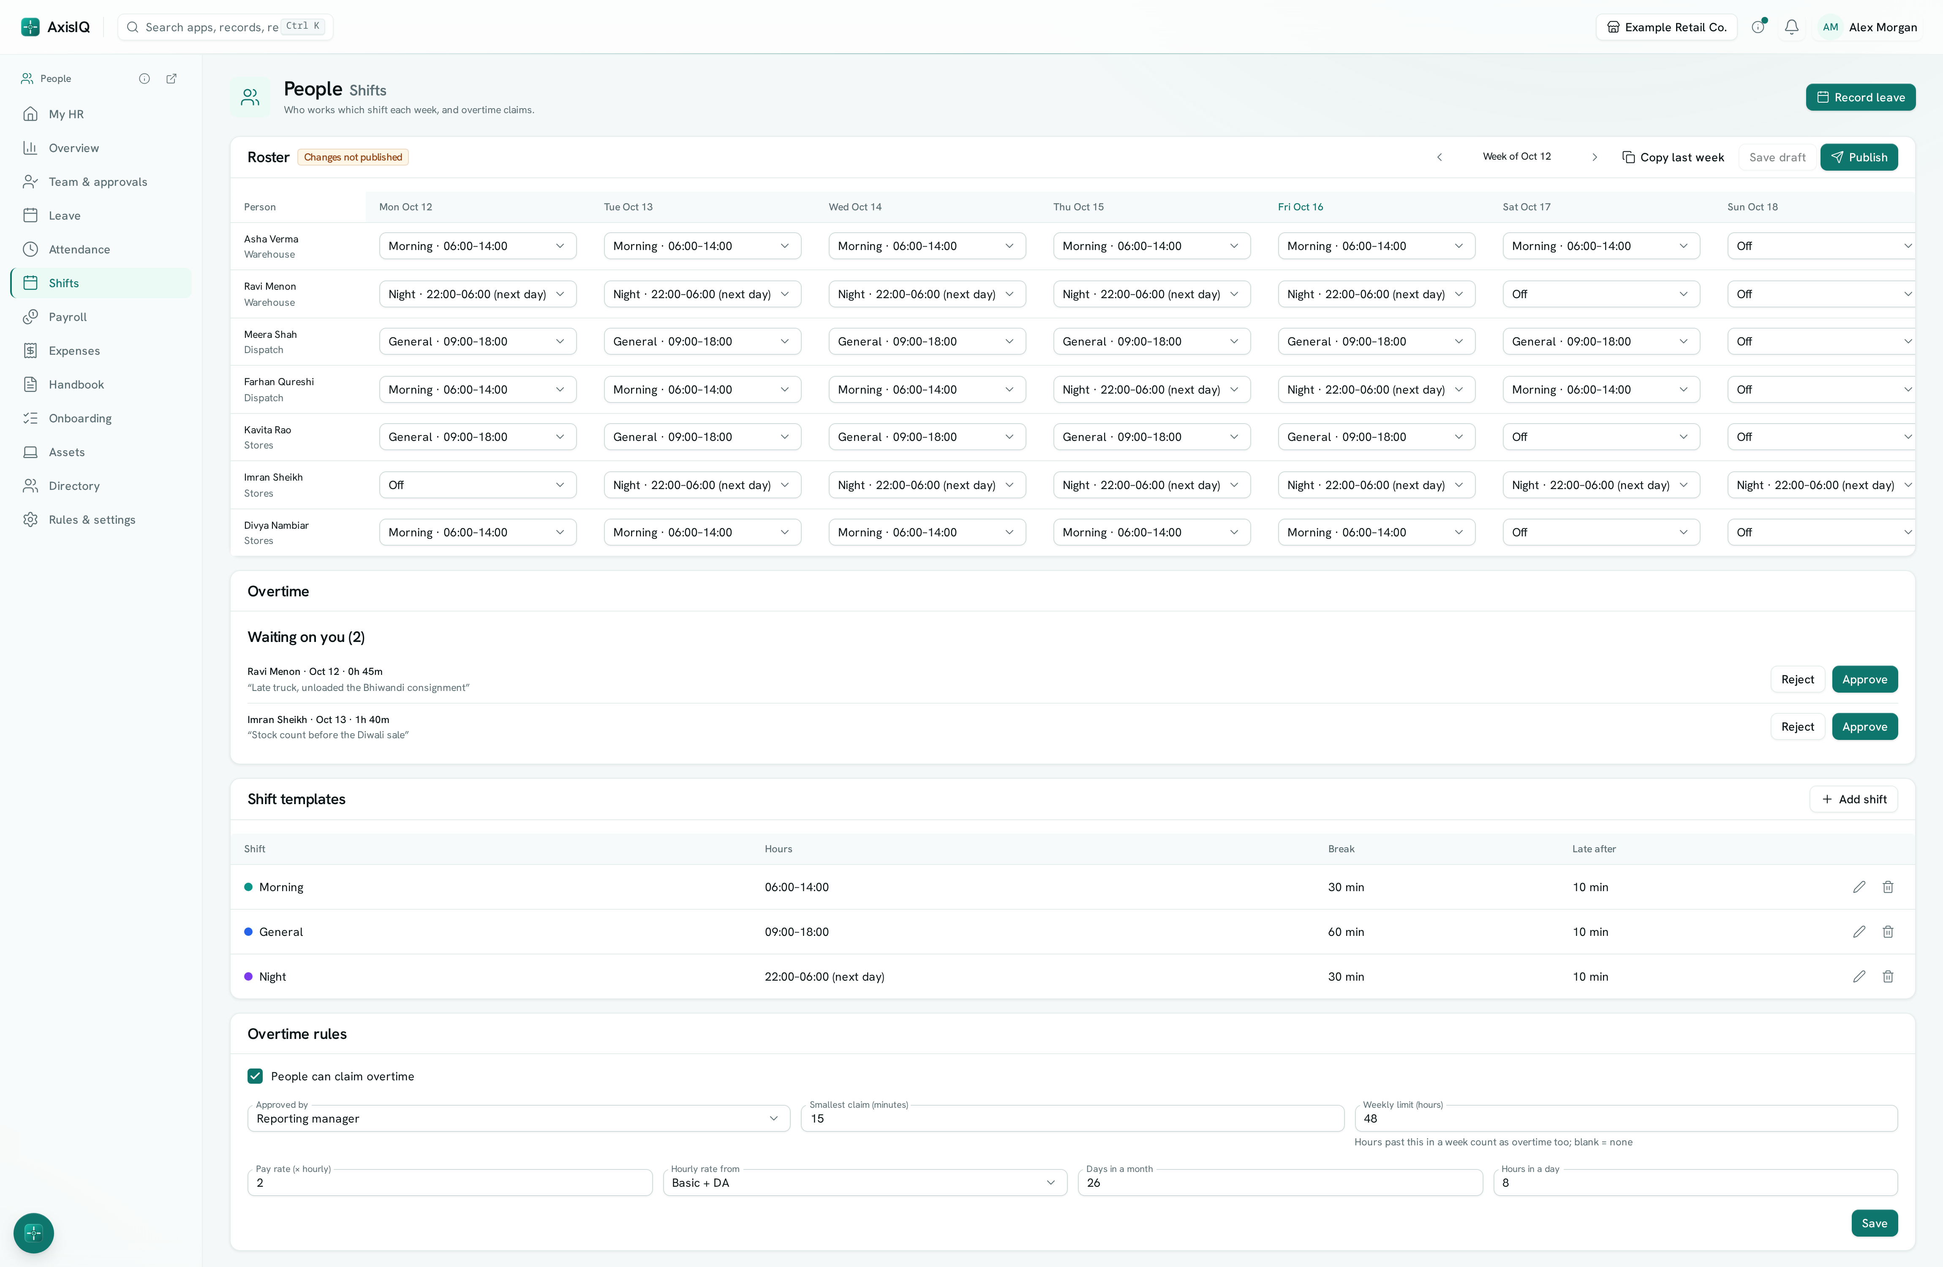
Task: Delete the Morning shift template
Action: click(x=1888, y=886)
